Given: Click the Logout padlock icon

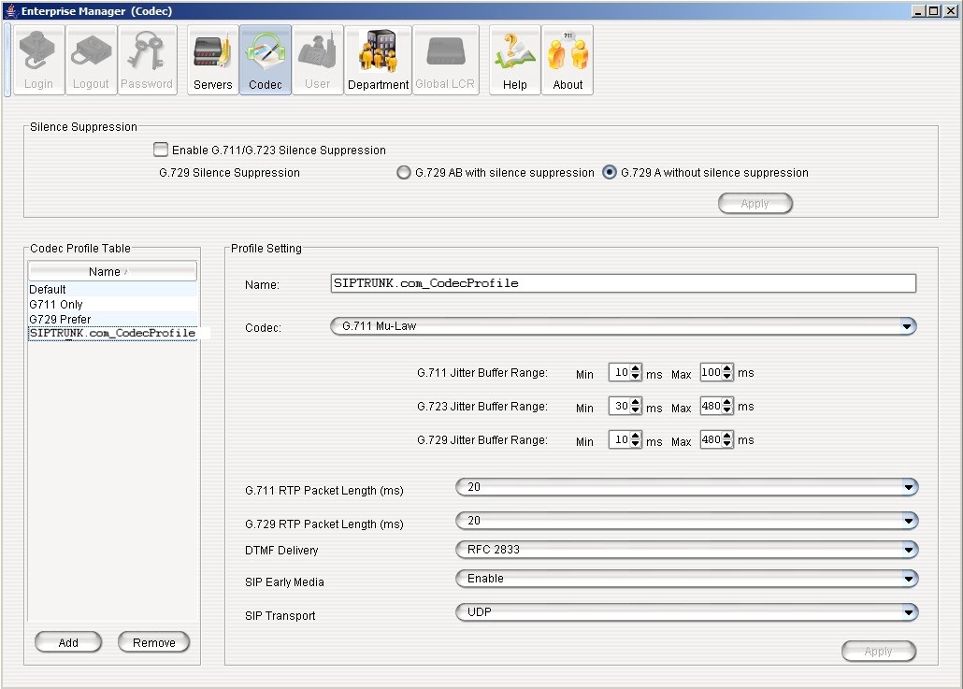Looking at the screenshot, I should tap(91, 60).
